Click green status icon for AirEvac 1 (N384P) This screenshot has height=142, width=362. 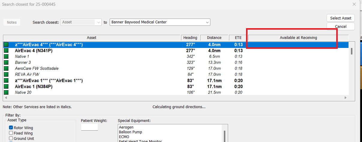(6, 87)
